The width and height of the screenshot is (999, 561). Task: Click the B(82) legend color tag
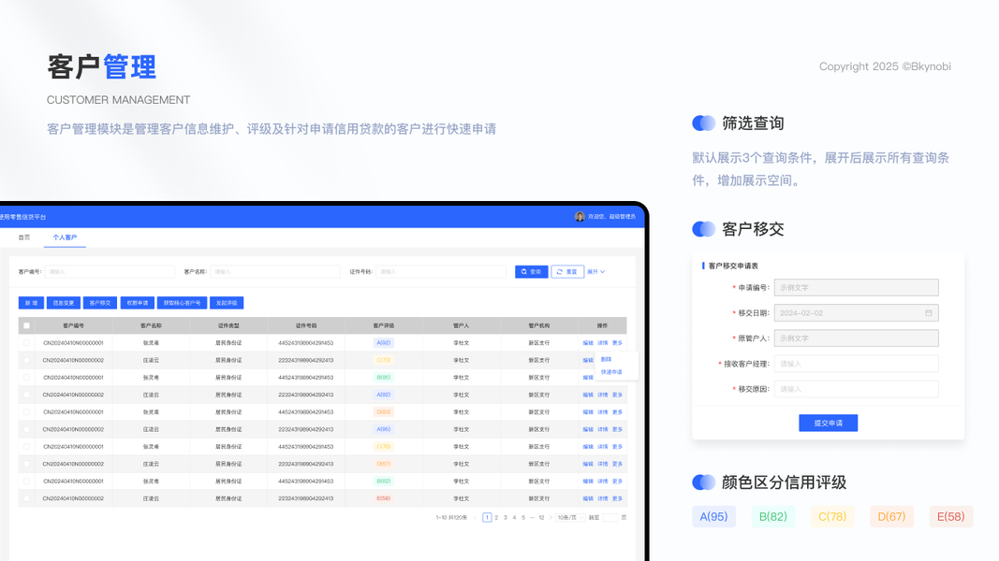tap(772, 516)
